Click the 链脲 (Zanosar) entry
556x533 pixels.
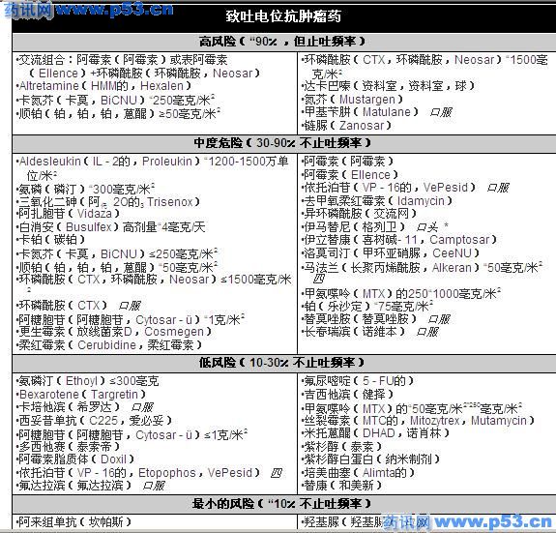tap(346, 126)
